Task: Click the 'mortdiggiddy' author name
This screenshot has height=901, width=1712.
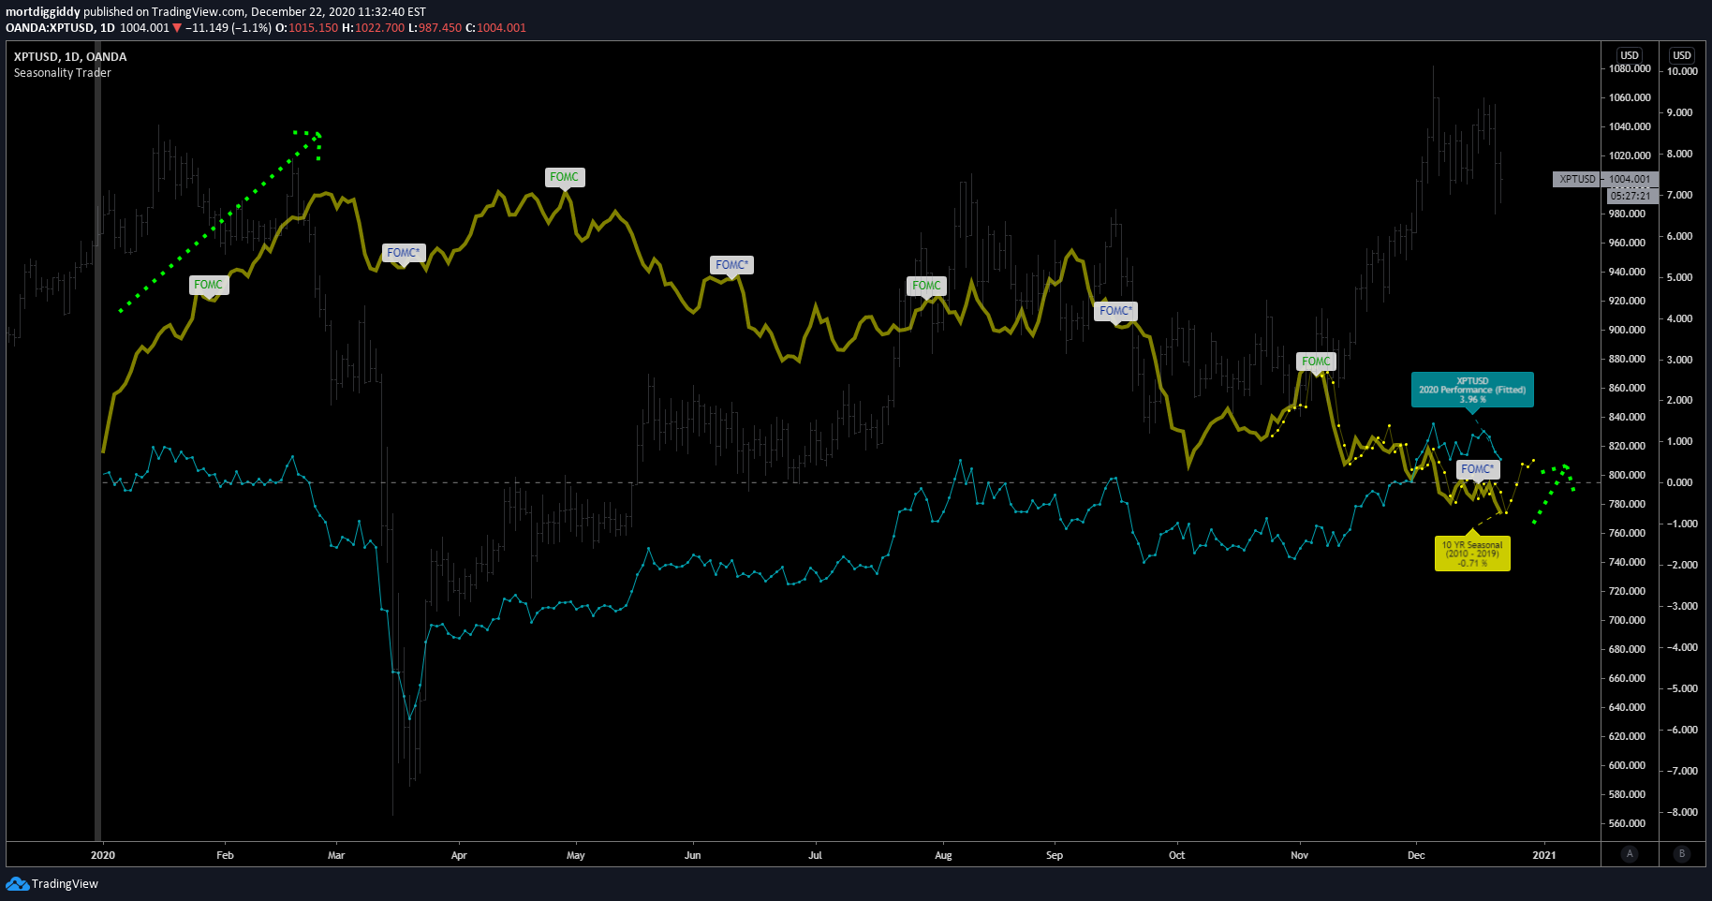Action: pos(43,12)
